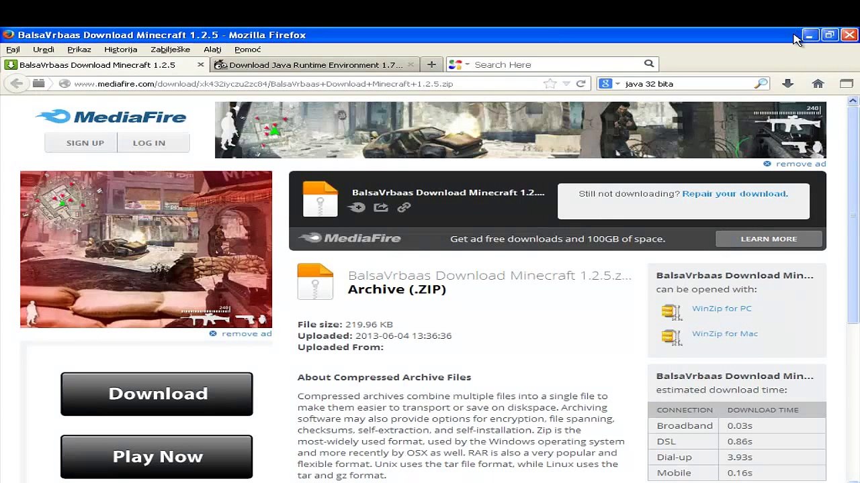Bookmark this page with the star icon

point(550,84)
